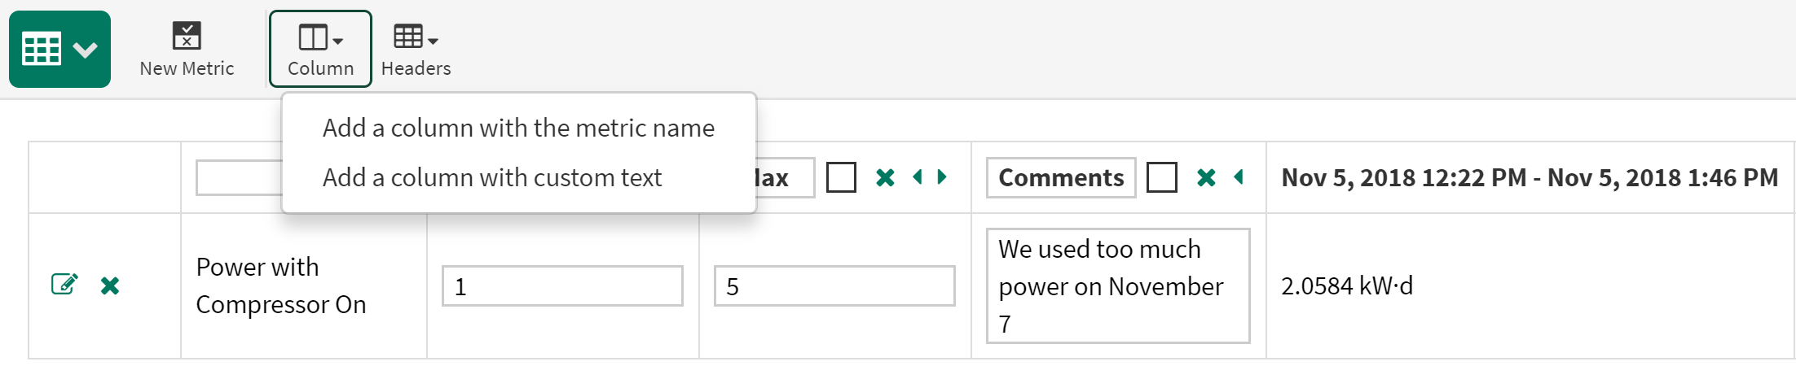Delete the Power with Compressor On row
This screenshot has width=1796, height=379.
[110, 285]
